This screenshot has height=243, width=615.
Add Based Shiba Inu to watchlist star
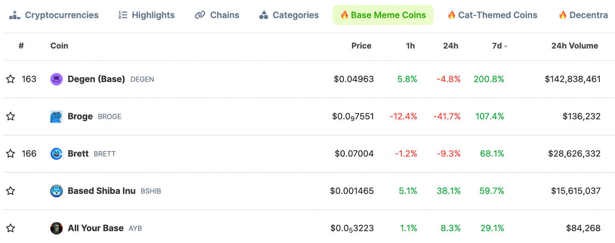coord(11,191)
